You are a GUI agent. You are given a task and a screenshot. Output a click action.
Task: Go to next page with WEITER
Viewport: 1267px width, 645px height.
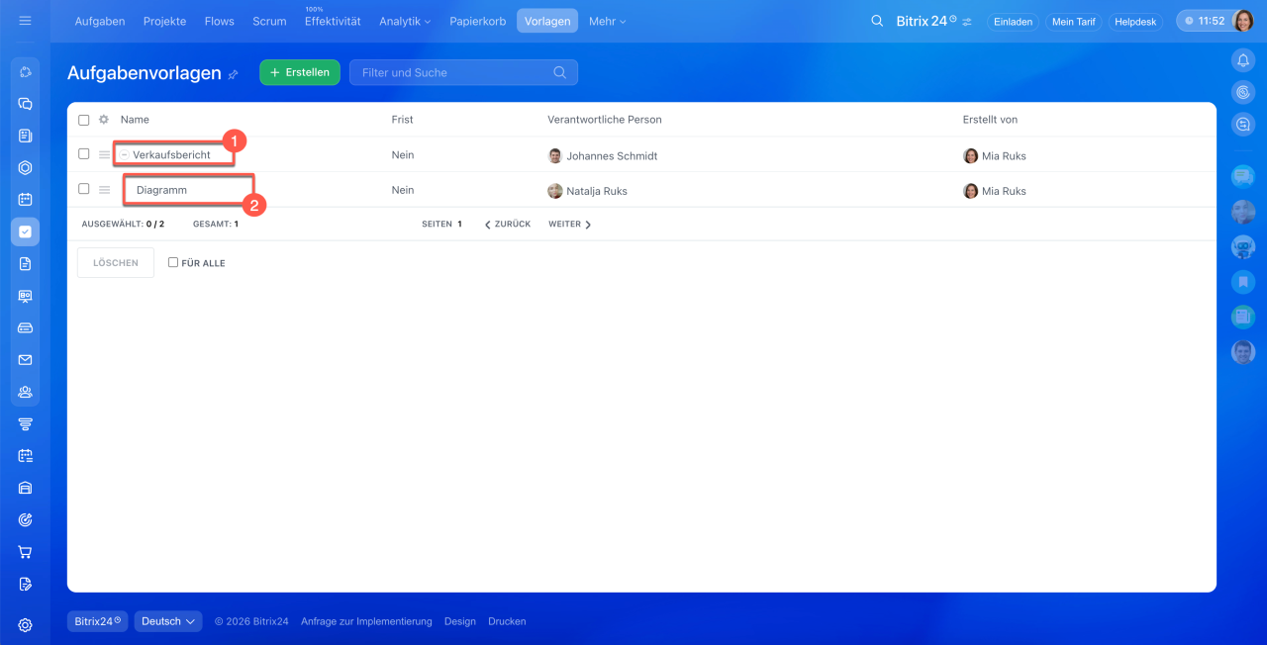click(570, 225)
